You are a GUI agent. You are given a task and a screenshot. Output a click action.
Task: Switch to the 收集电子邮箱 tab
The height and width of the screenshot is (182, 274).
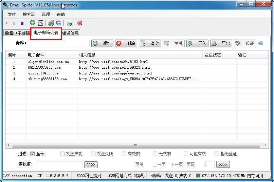coord(17,33)
